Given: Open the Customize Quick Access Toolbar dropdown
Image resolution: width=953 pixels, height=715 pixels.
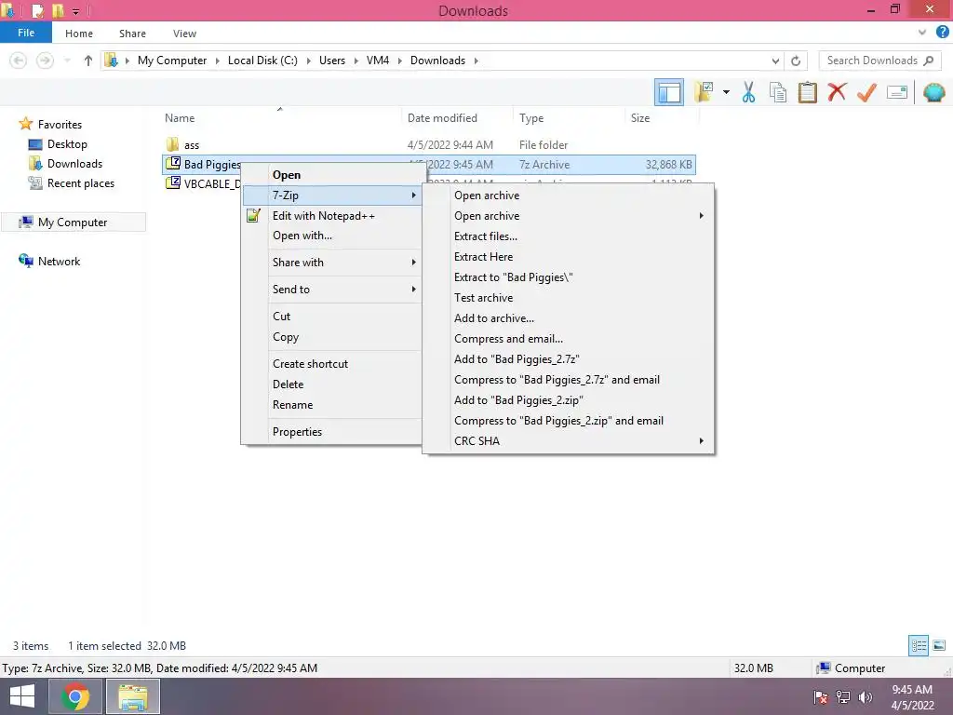Looking at the screenshot, I should coord(75,11).
